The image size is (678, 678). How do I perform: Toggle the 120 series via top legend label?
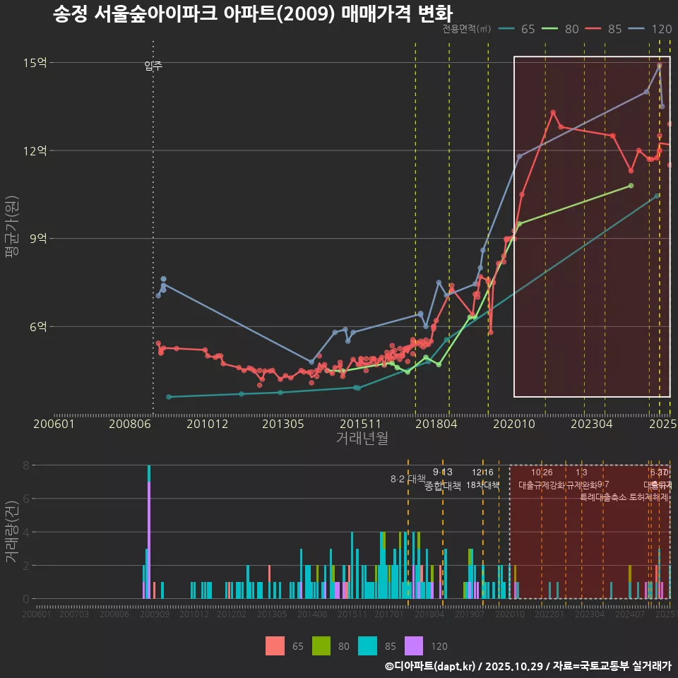click(x=660, y=30)
